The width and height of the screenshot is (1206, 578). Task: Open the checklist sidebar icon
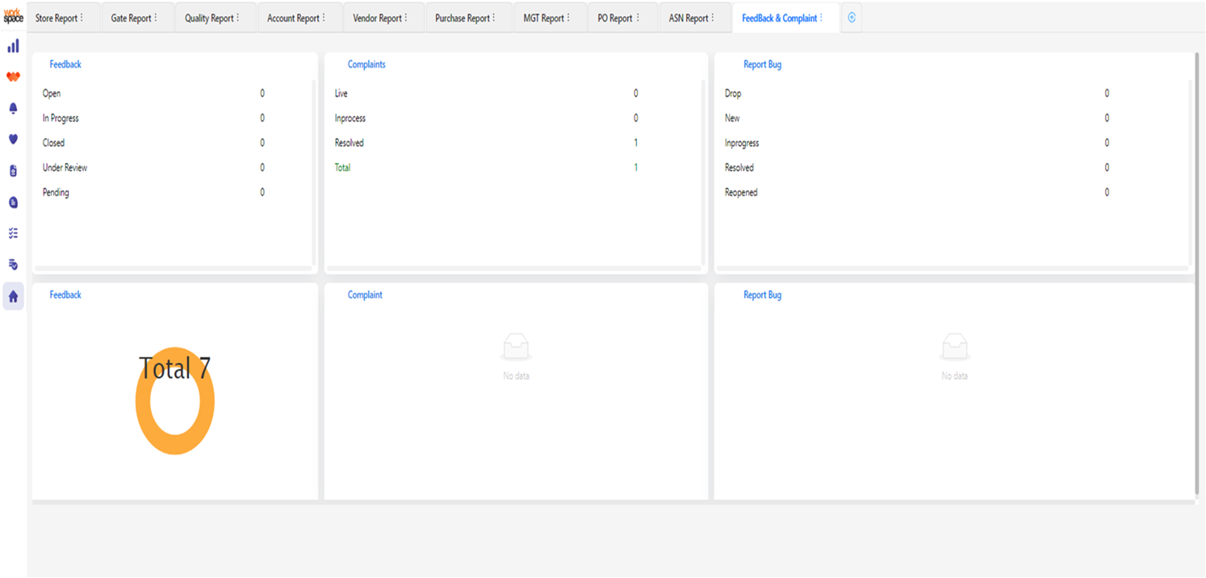tap(13, 233)
